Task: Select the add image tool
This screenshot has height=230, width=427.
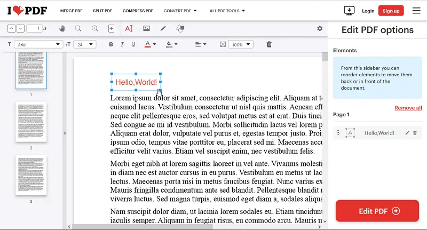Action: pos(146,28)
